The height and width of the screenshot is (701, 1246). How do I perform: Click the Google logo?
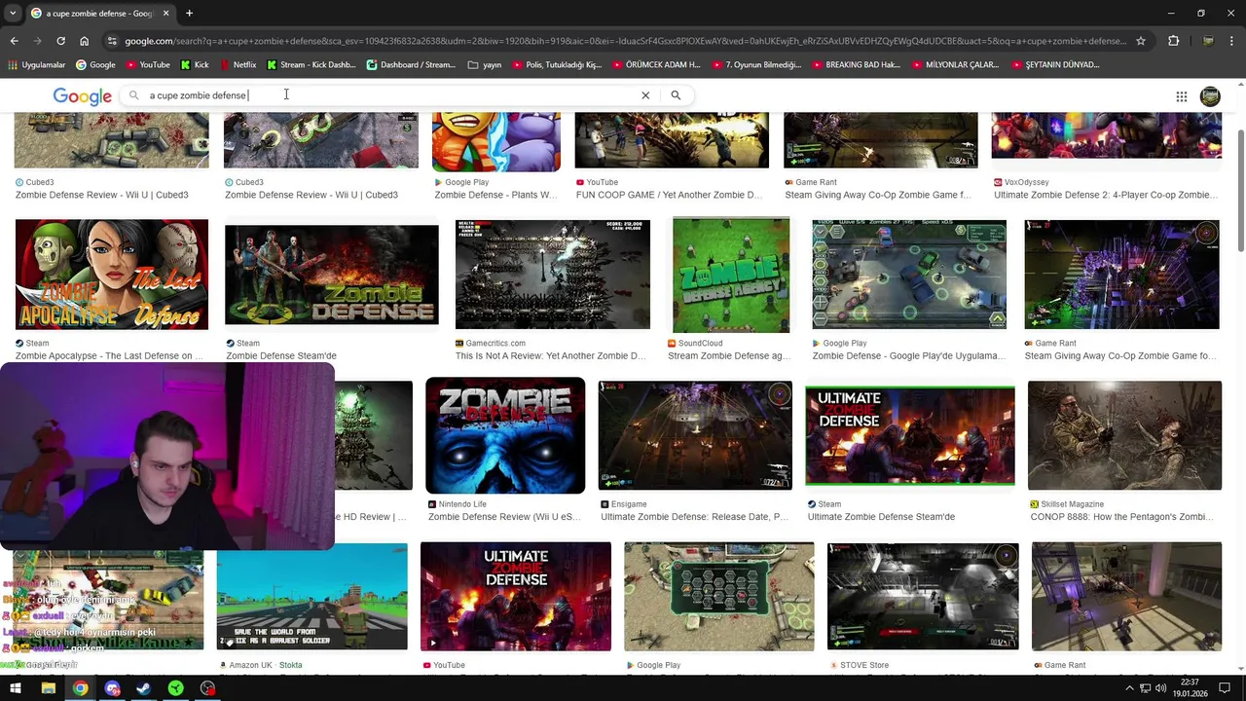click(x=82, y=95)
